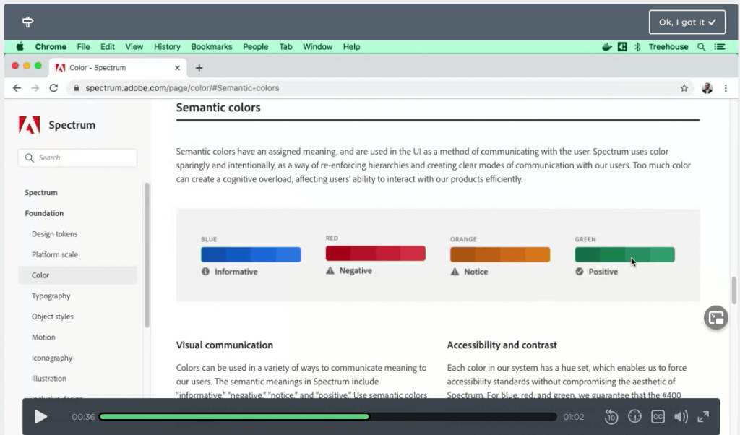Open the playback speed control
This screenshot has height=435, width=740.
click(x=634, y=417)
